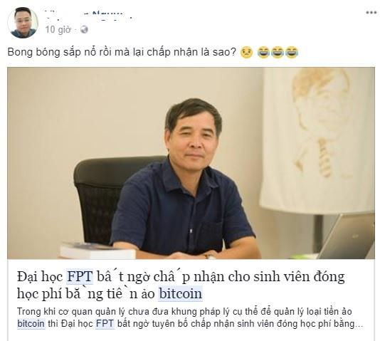
Task: Open the poster's profile picture
Action: click(x=23, y=23)
